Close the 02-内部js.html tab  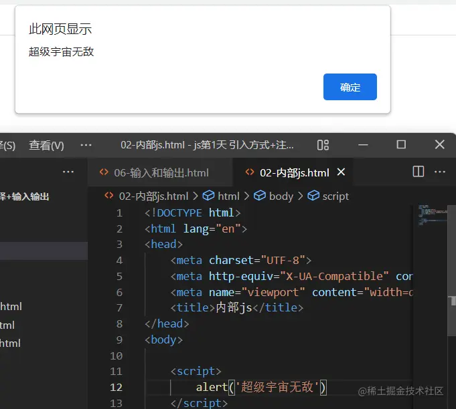[x=341, y=172]
